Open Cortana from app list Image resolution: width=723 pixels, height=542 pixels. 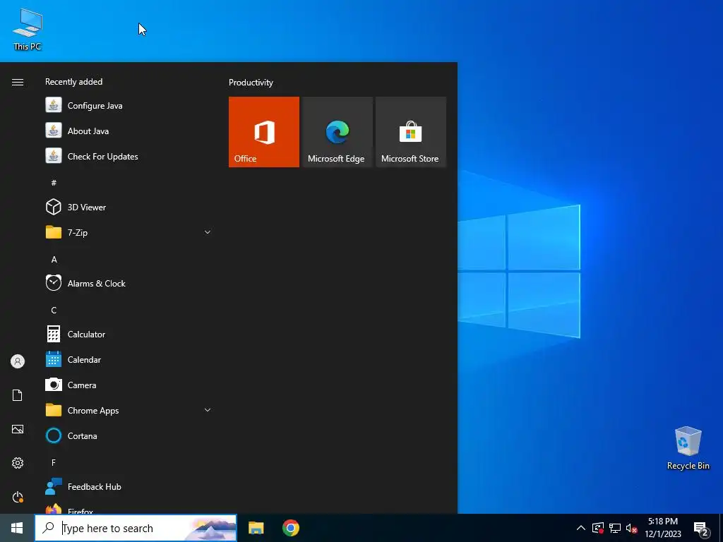tap(129, 435)
